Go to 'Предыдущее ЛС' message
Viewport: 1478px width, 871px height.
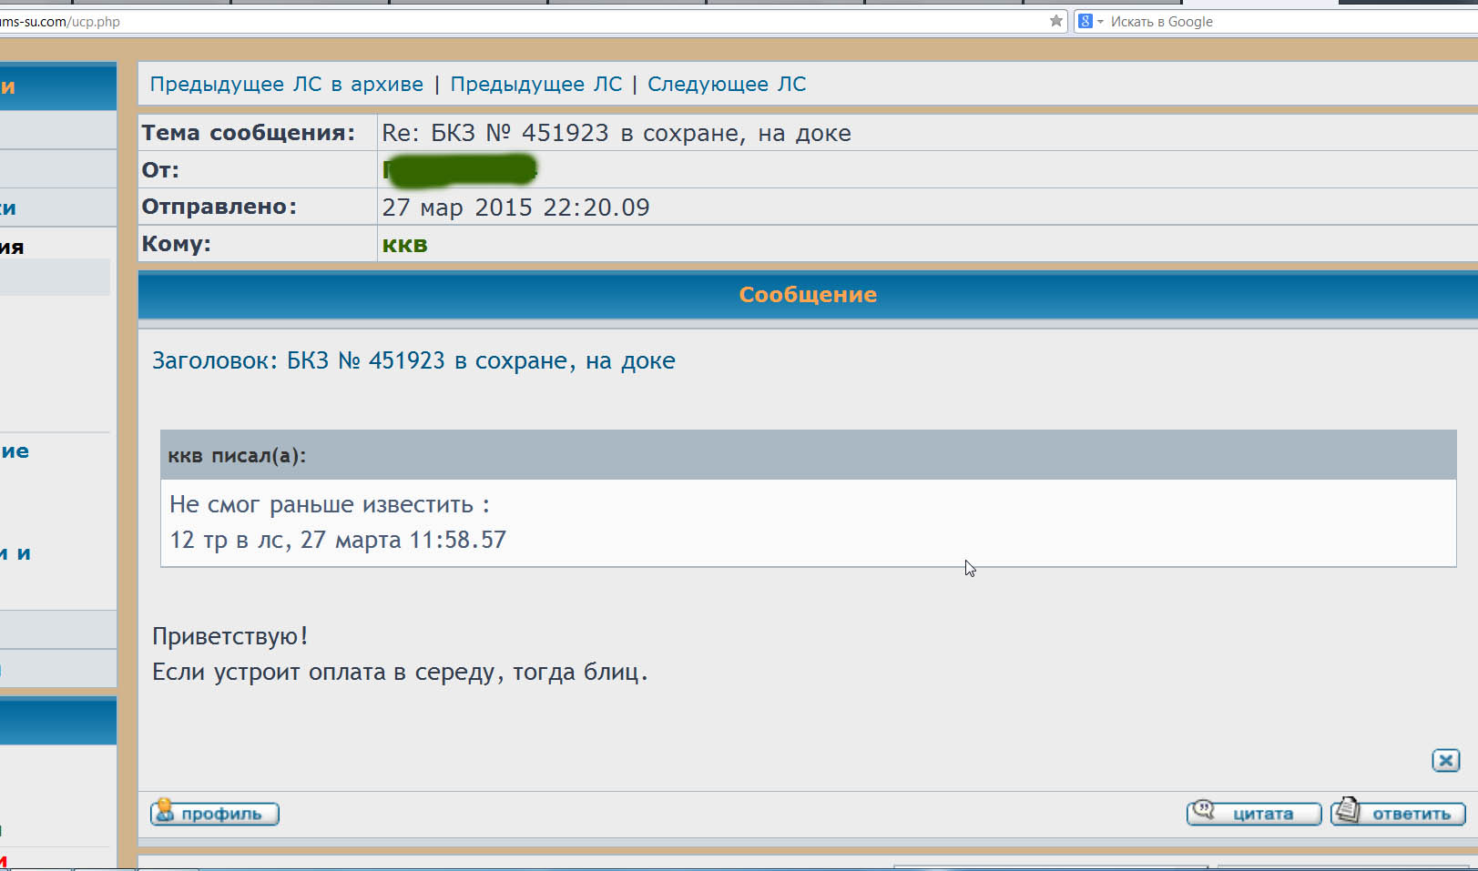pyautogui.click(x=535, y=85)
